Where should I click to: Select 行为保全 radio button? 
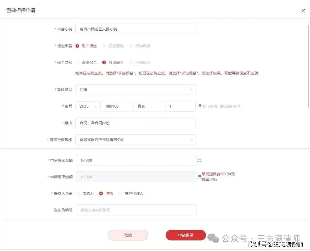coord(131,46)
